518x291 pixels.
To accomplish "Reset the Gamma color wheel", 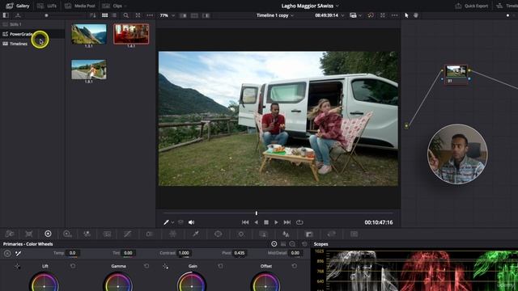I will click(146, 266).
